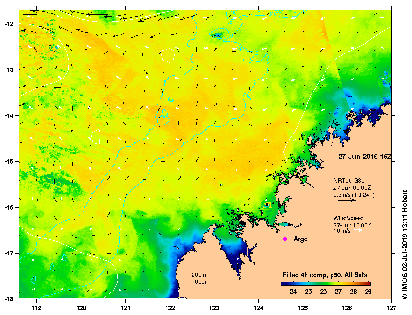
Task: Click the WindSpeed label
Action: 349,218
